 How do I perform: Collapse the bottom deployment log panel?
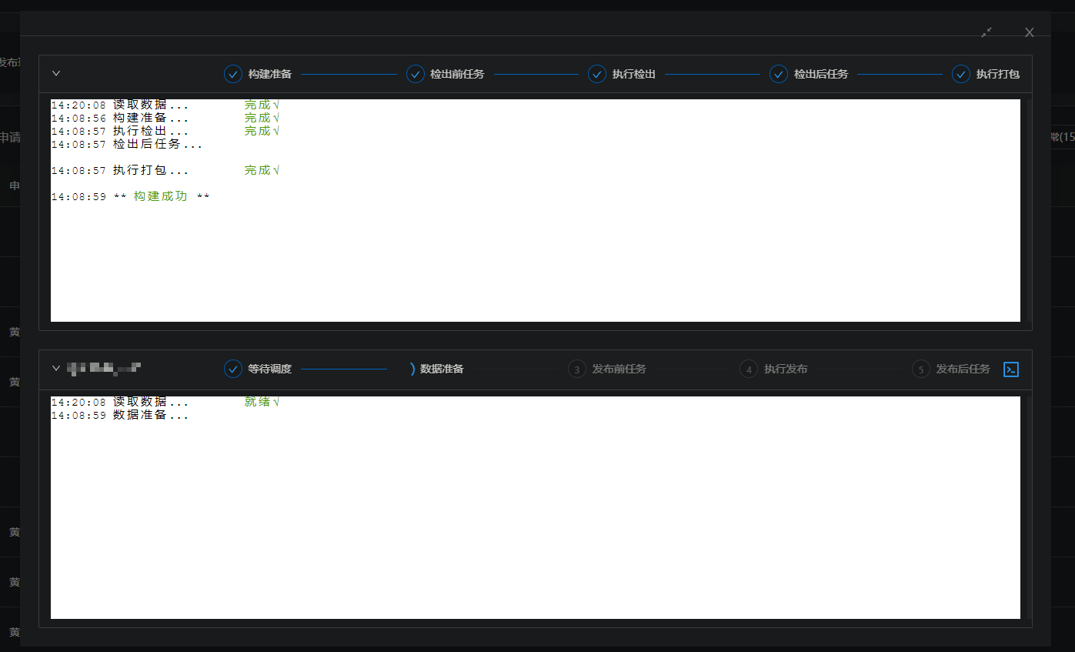tap(55, 368)
